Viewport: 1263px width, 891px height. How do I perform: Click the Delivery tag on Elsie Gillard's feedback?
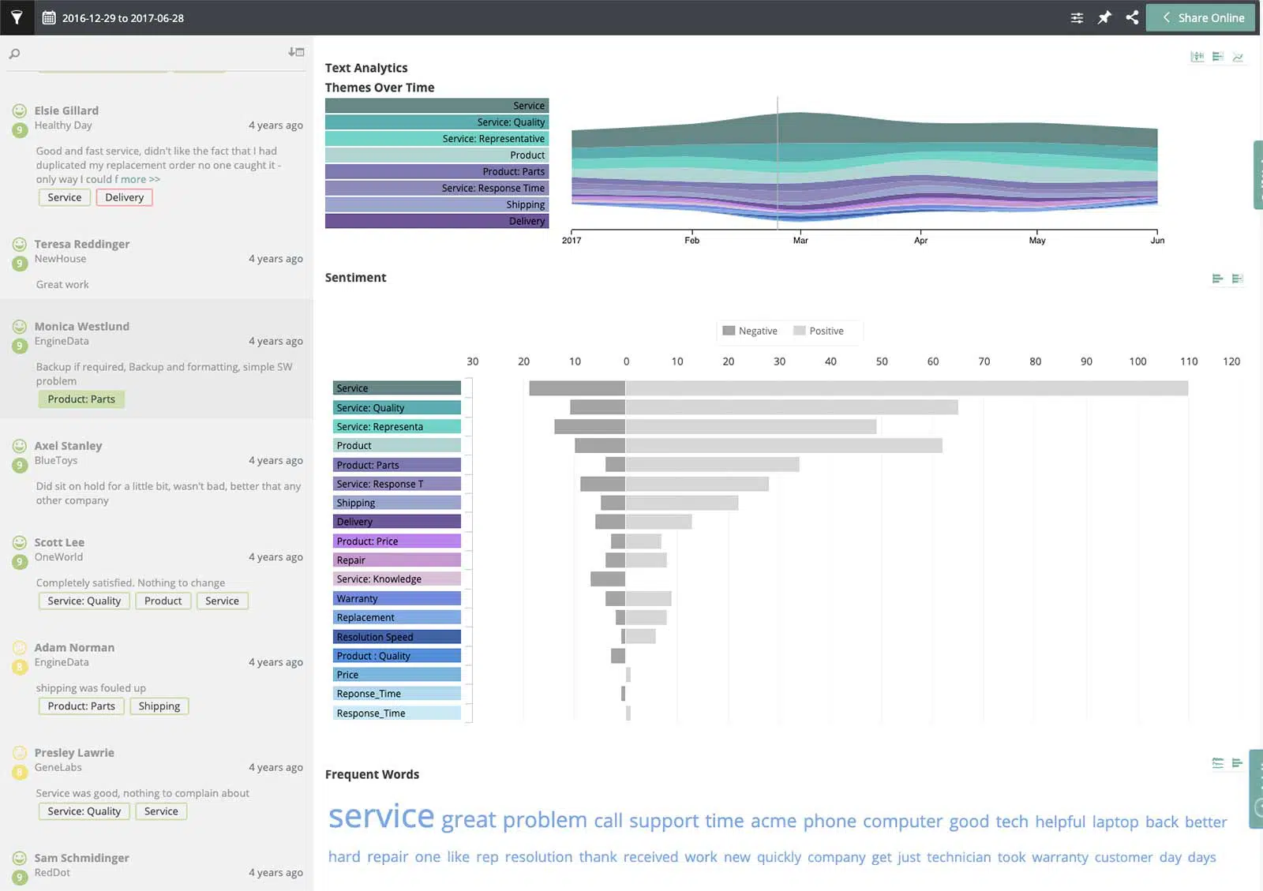coord(124,197)
